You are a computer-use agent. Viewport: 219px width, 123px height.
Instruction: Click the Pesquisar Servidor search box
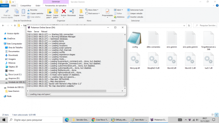tap(205, 26)
